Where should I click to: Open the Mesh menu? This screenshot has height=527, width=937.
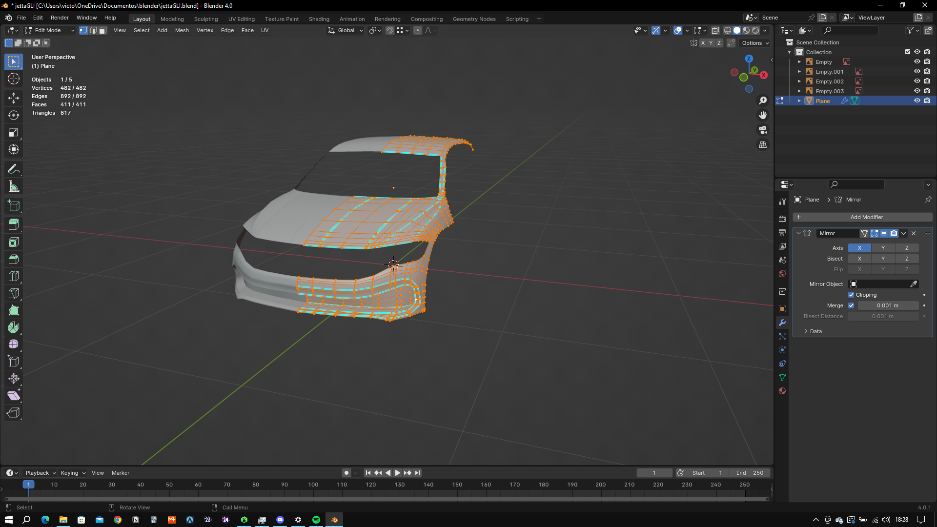[182, 30]
